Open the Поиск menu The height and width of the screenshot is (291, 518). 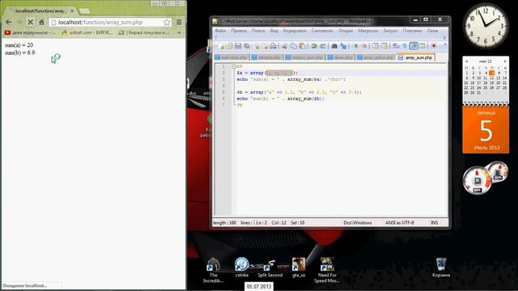pos(258,31)
